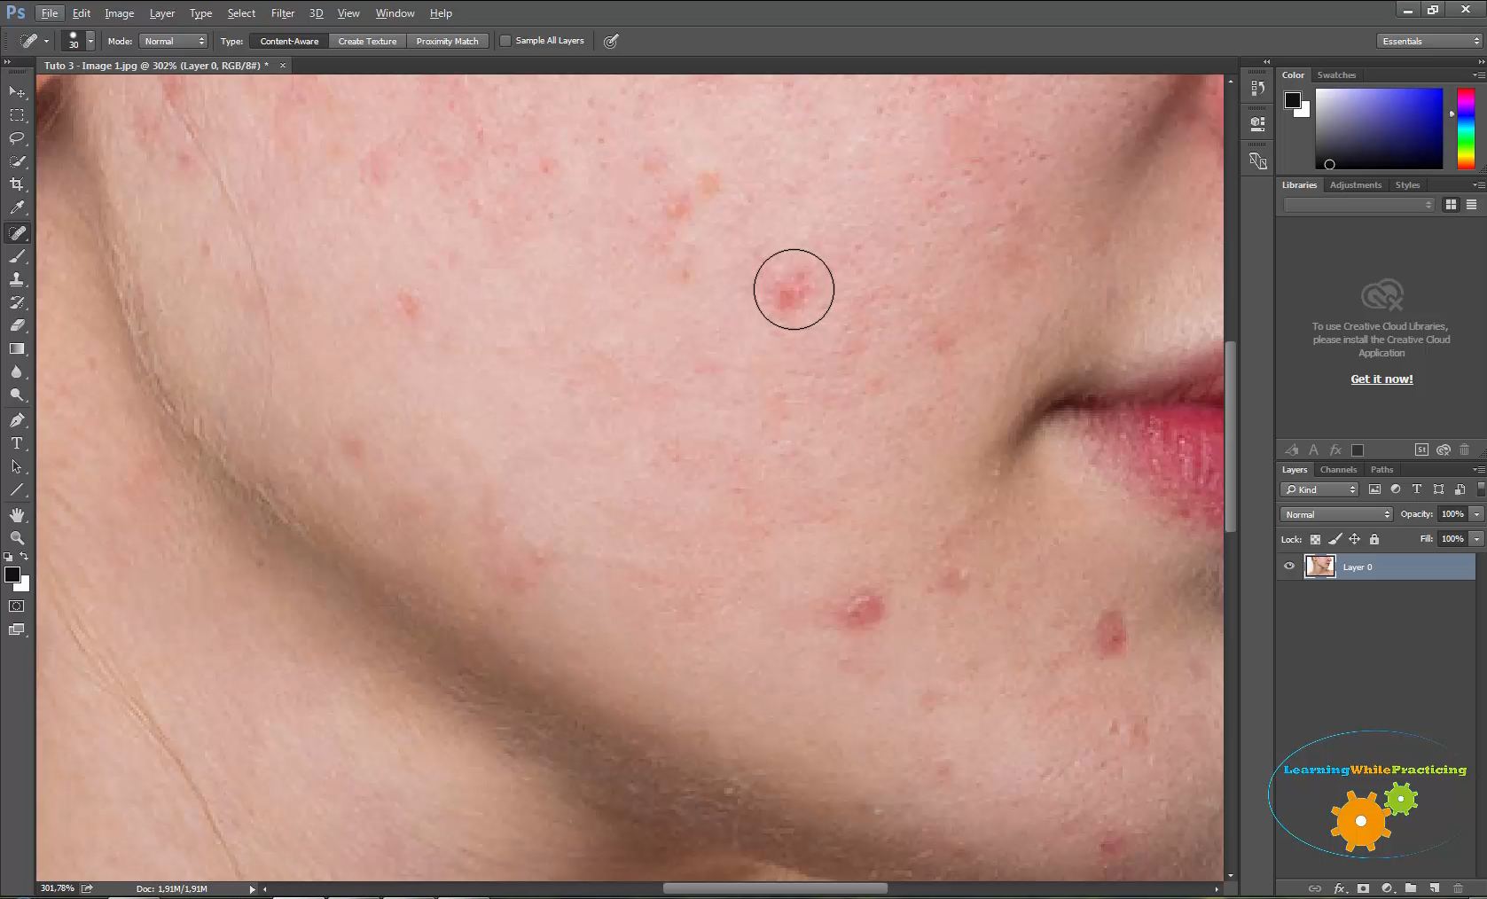Open the Essentials workspace dropdown
Image resolution: width=1487 pixels, height=899 pixels.
point(1429,41)
